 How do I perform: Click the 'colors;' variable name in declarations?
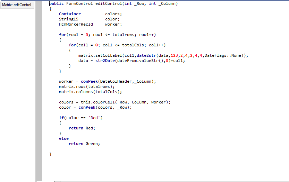(113, 14)
